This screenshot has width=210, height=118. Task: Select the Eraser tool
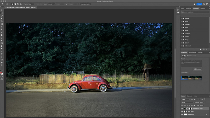point(2,41)
